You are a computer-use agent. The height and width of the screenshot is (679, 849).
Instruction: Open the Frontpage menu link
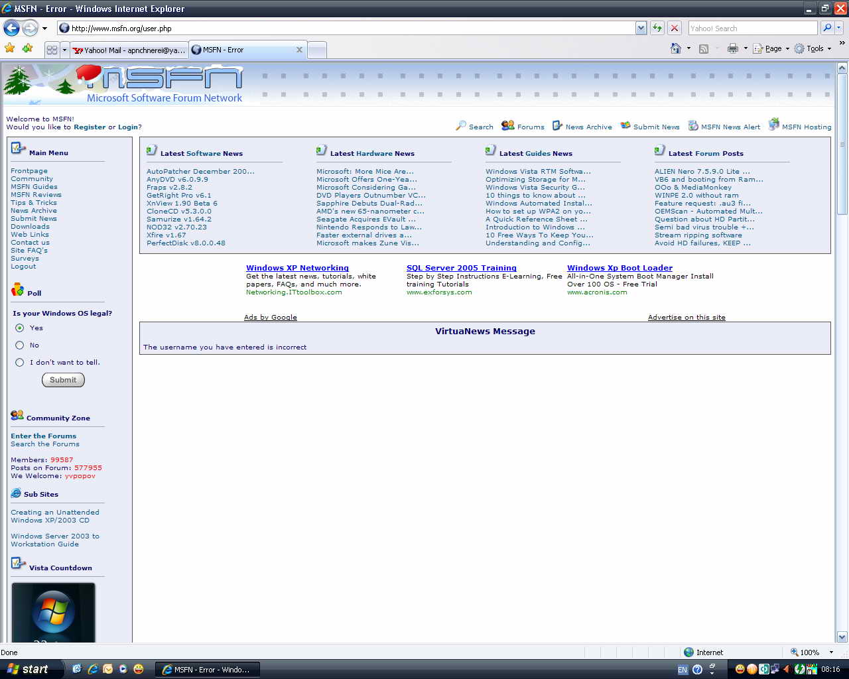coord(29,170)
